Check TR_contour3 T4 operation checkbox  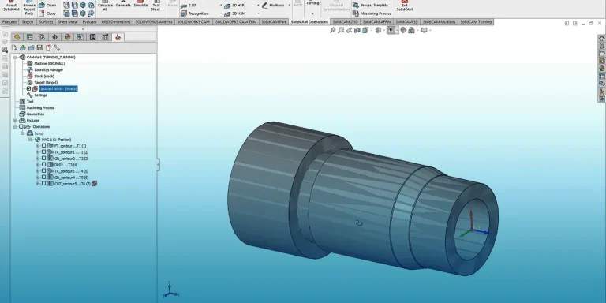pos(43,170)
